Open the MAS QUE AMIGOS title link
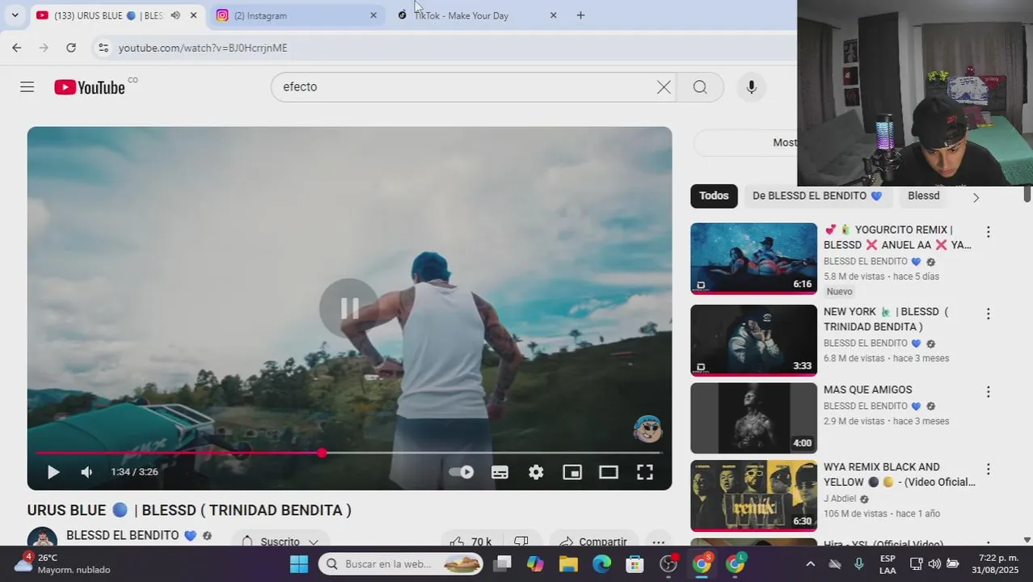Screen dimensions: 1033x582 [867, 390]
